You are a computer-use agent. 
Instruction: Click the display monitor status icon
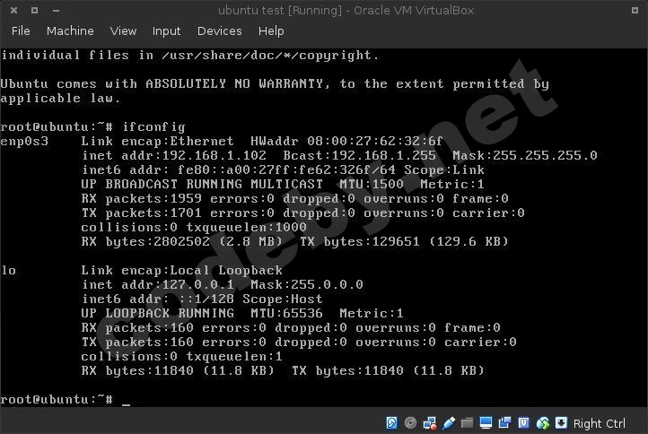486,423
